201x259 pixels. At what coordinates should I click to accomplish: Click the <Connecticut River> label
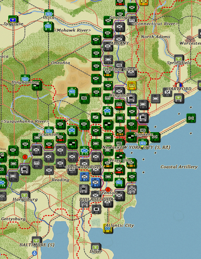tap(155, 24)
